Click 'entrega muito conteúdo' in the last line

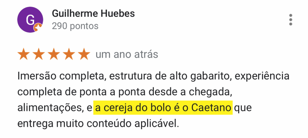pyautogui.click(x=73, y=124)
